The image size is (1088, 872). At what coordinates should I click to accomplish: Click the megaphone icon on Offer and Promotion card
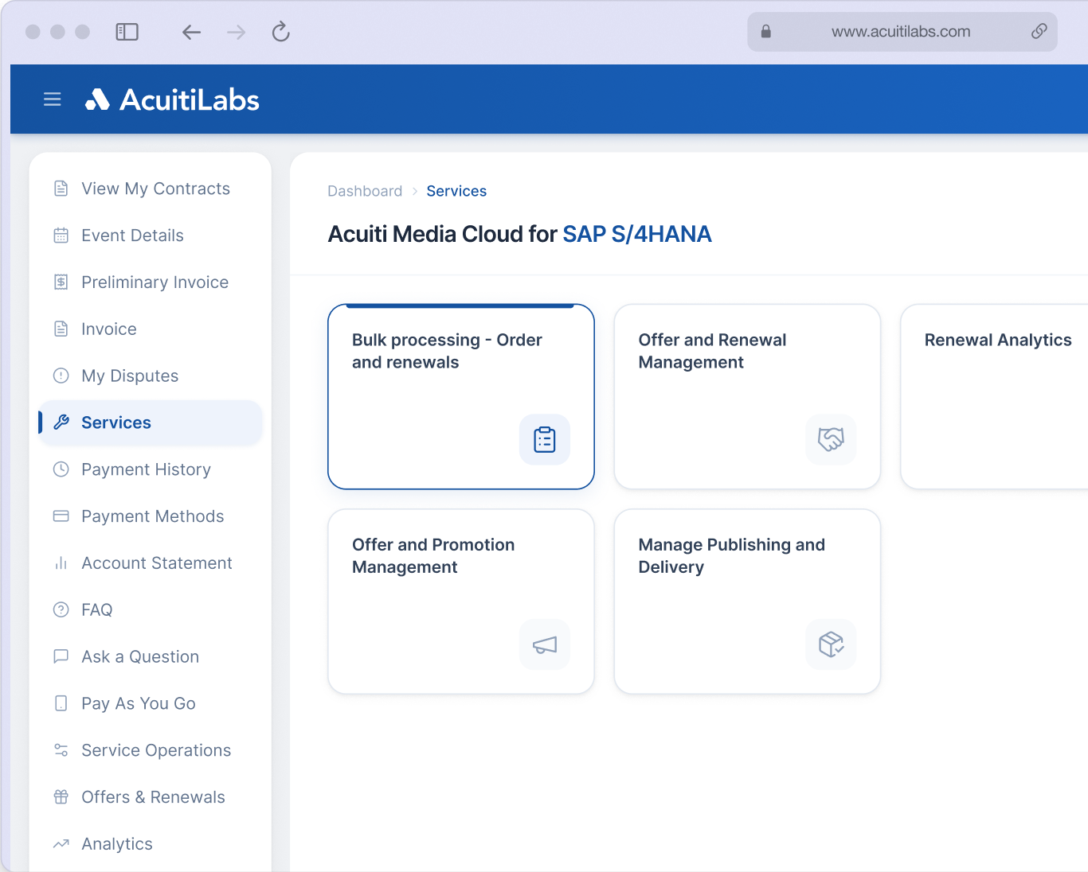click(545, 644)
